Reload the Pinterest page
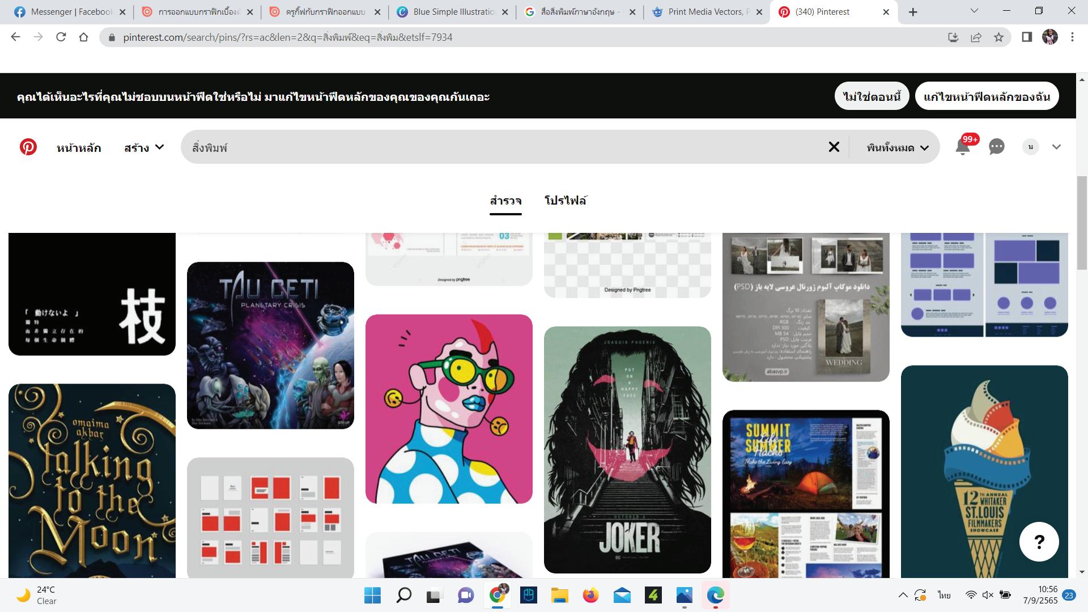Screen dimensions: 1088x612 point(61,37)
